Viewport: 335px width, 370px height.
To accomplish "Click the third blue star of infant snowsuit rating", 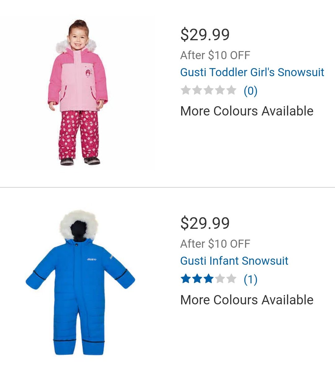I will coord(208,278).
